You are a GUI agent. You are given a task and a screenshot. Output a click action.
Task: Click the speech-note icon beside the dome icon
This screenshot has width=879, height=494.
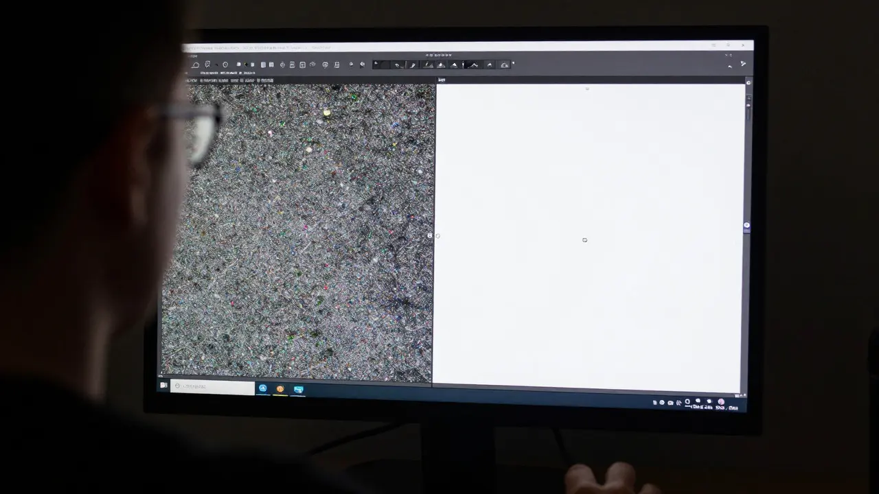coord(207,64)
